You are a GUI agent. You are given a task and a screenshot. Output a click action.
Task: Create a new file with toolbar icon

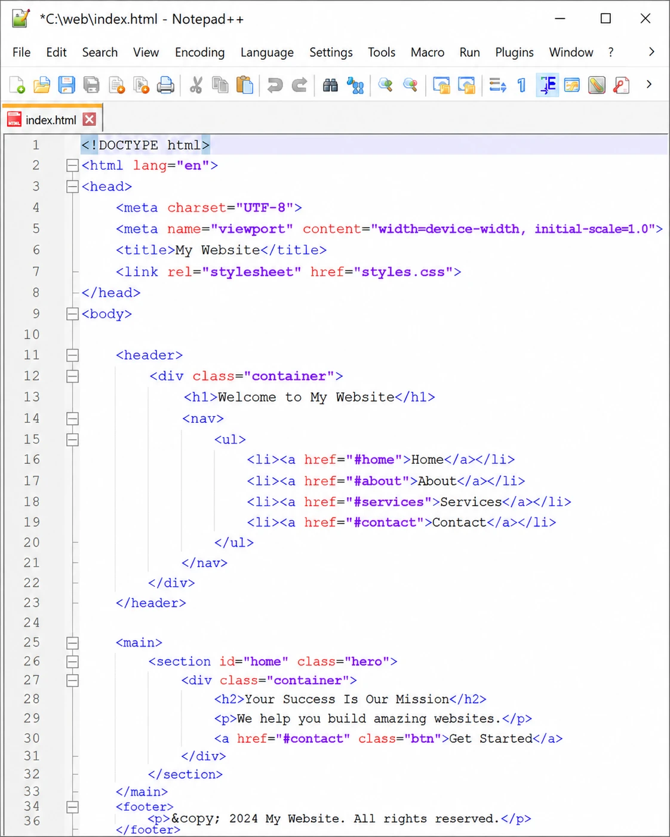pyautogui.click(x=17, y=85)
